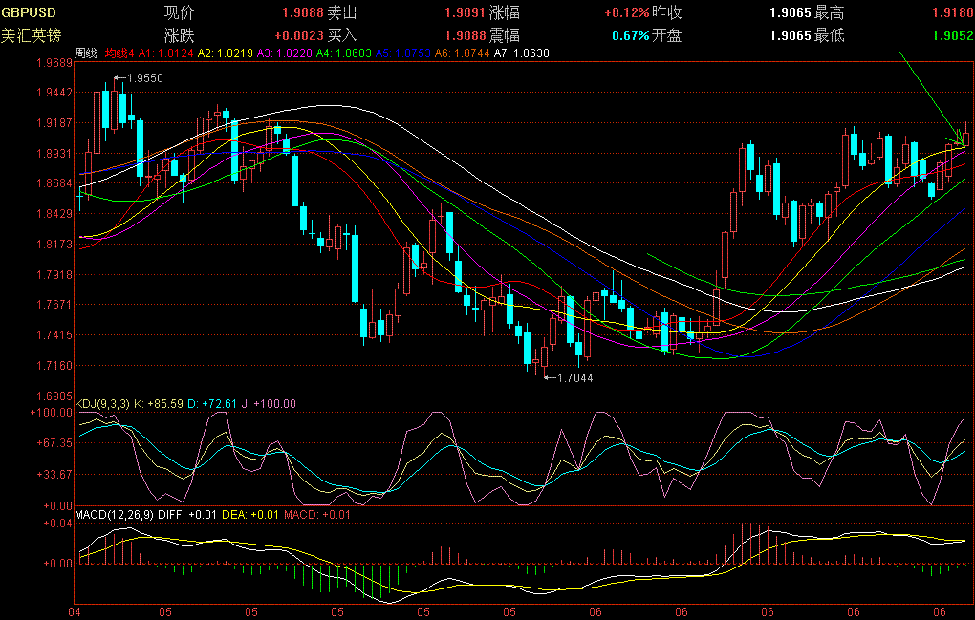This screenshot has height=620, width=975.
Task: Click the MACD(12,26,9) indicator title
Action: 115,515
